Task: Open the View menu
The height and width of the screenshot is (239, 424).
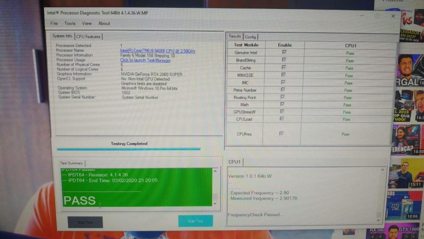Action: click(x=87, y=23)
